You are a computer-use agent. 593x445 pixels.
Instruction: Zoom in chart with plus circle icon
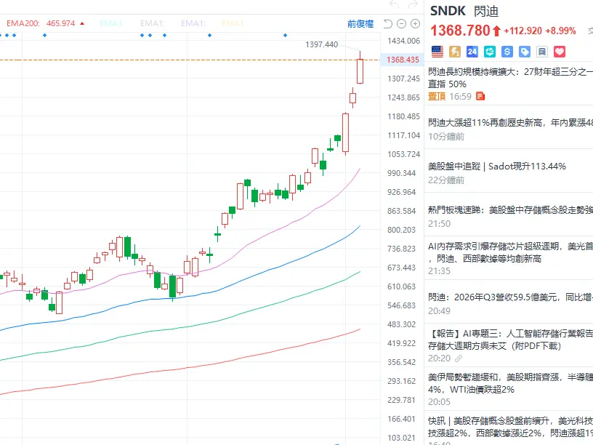click(x=415, y=24)
